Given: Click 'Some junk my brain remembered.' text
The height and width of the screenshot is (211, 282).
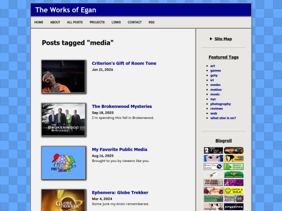Looking at the screenshot, I should [x=120, y=204].
